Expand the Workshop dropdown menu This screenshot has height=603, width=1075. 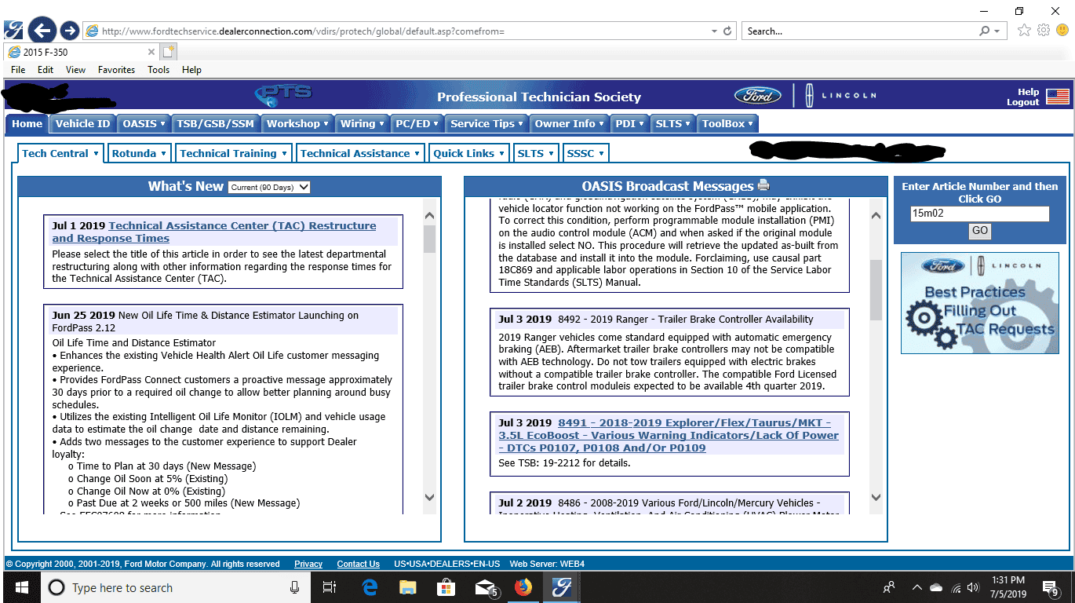click(297, 123)
